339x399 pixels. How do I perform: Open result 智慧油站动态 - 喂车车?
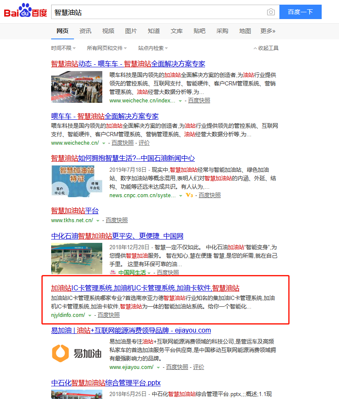[x=128, y=63]
